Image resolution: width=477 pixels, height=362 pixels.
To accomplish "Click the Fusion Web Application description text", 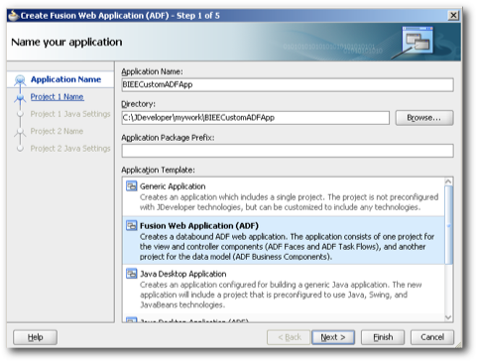I will pyautogui.click(x=287, y=247).
